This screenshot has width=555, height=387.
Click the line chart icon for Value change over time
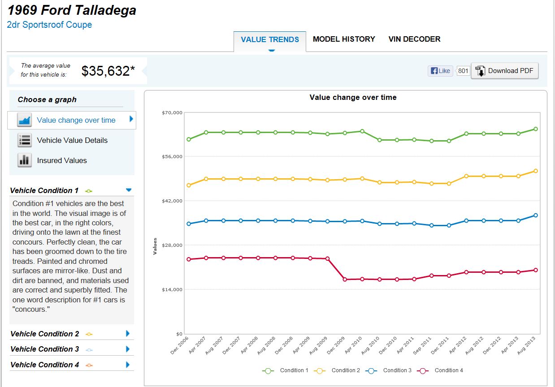click(x=24, y=120)
